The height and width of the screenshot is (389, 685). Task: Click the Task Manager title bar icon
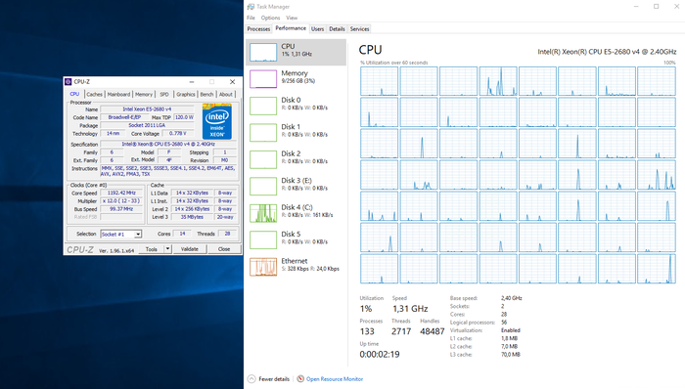tap(251, 7)
